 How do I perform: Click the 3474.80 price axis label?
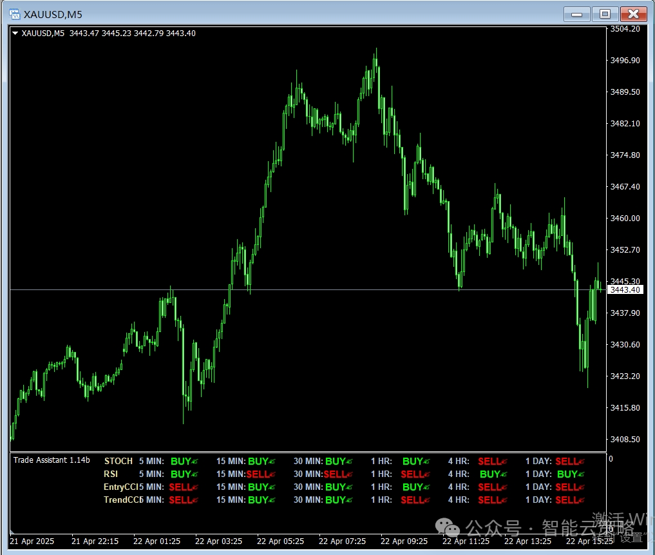tap(625, 155)
